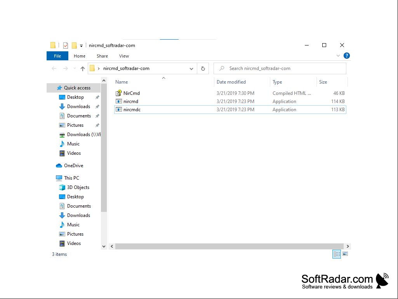Click the date of the NirCmd help file
This screenshot has height=299, width=398.
coord(235,93)
